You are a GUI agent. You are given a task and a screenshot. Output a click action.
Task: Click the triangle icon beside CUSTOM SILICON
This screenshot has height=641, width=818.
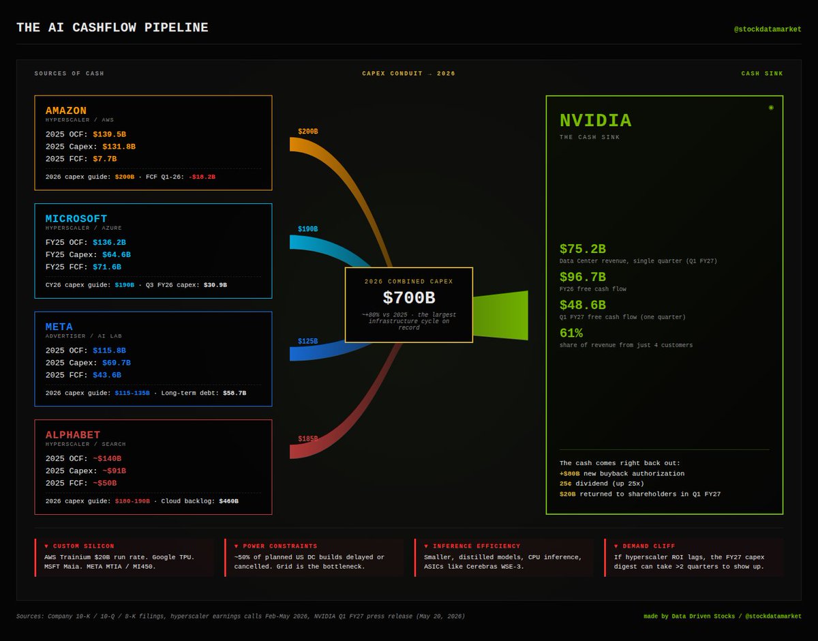click(x=46, y=546)
